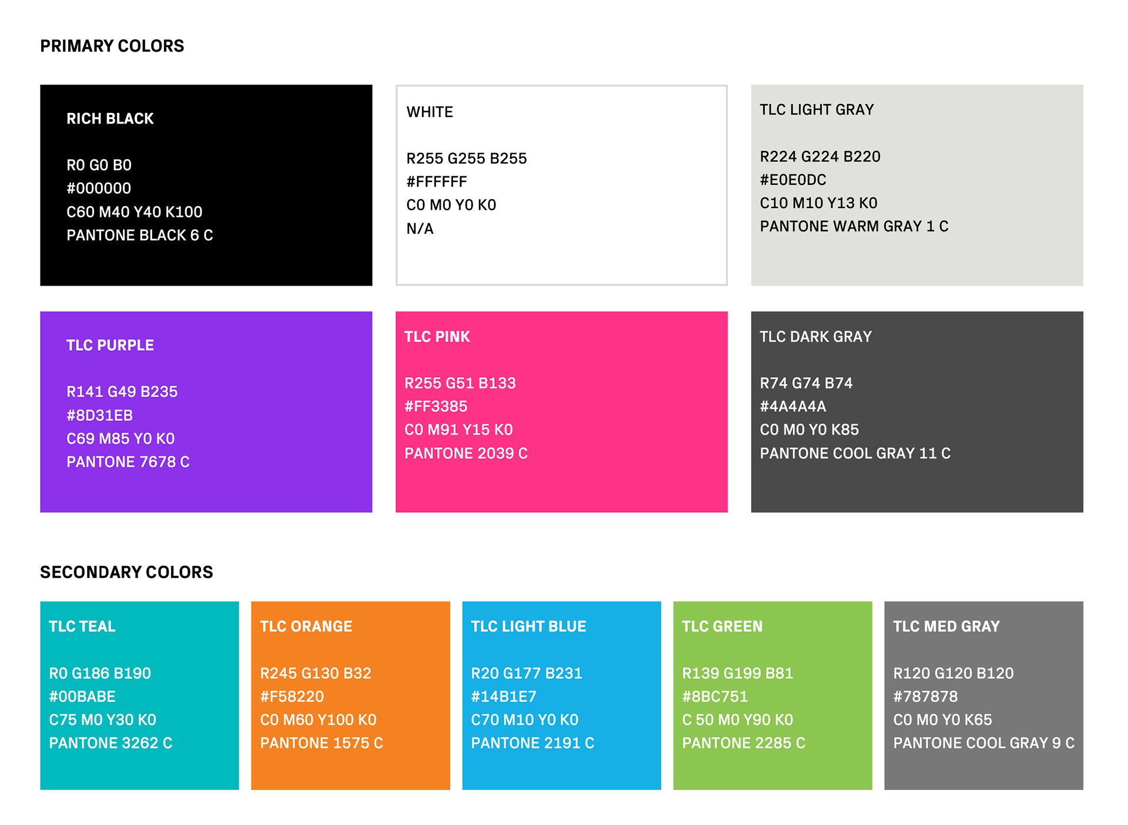Click the text C 50 M0 Y90 K0

(738, 720)
